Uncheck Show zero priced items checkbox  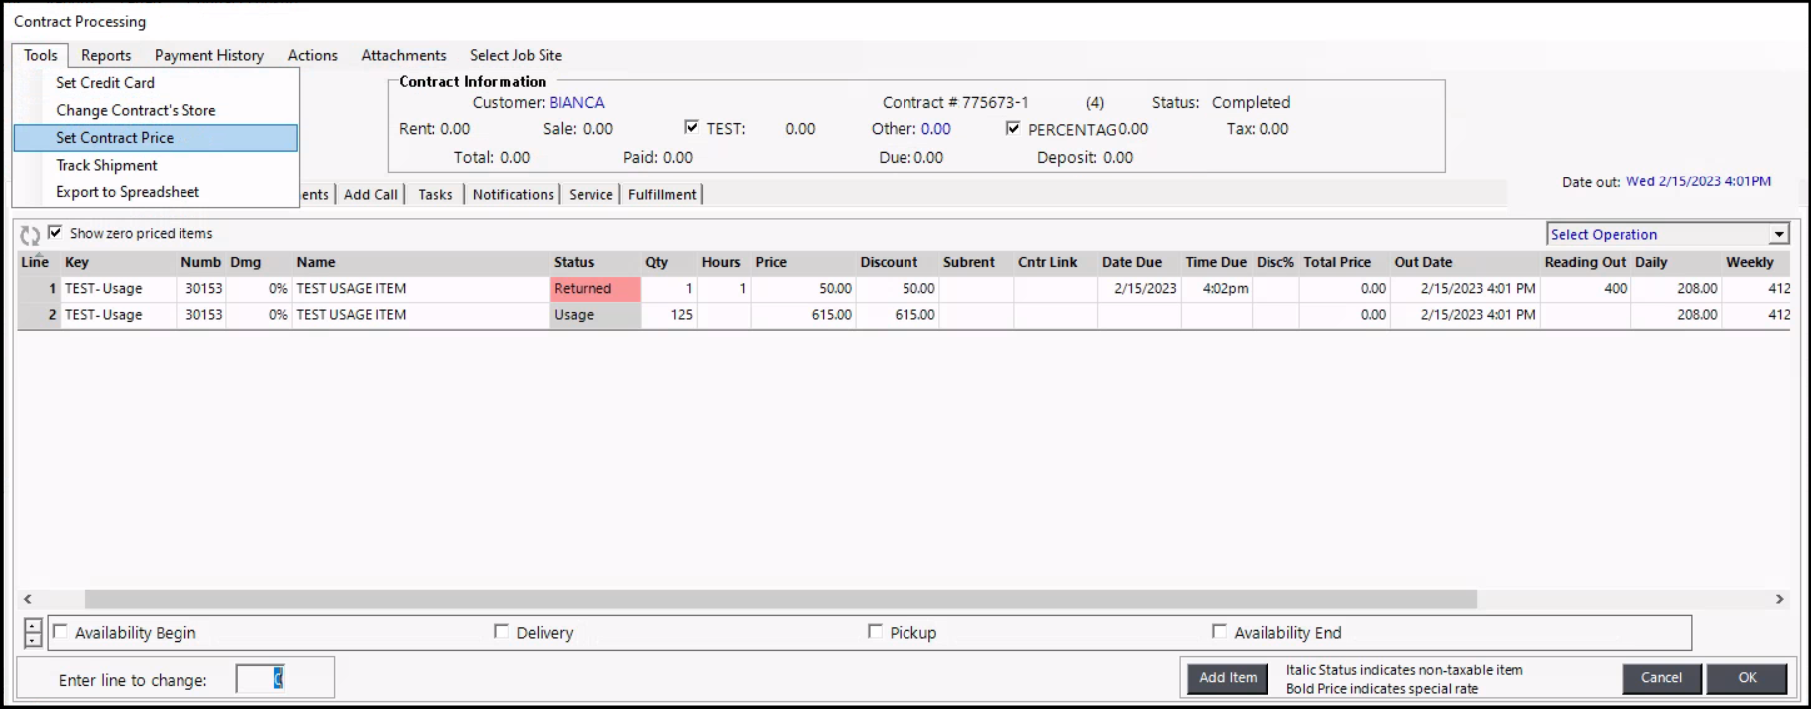coord(56,233)
